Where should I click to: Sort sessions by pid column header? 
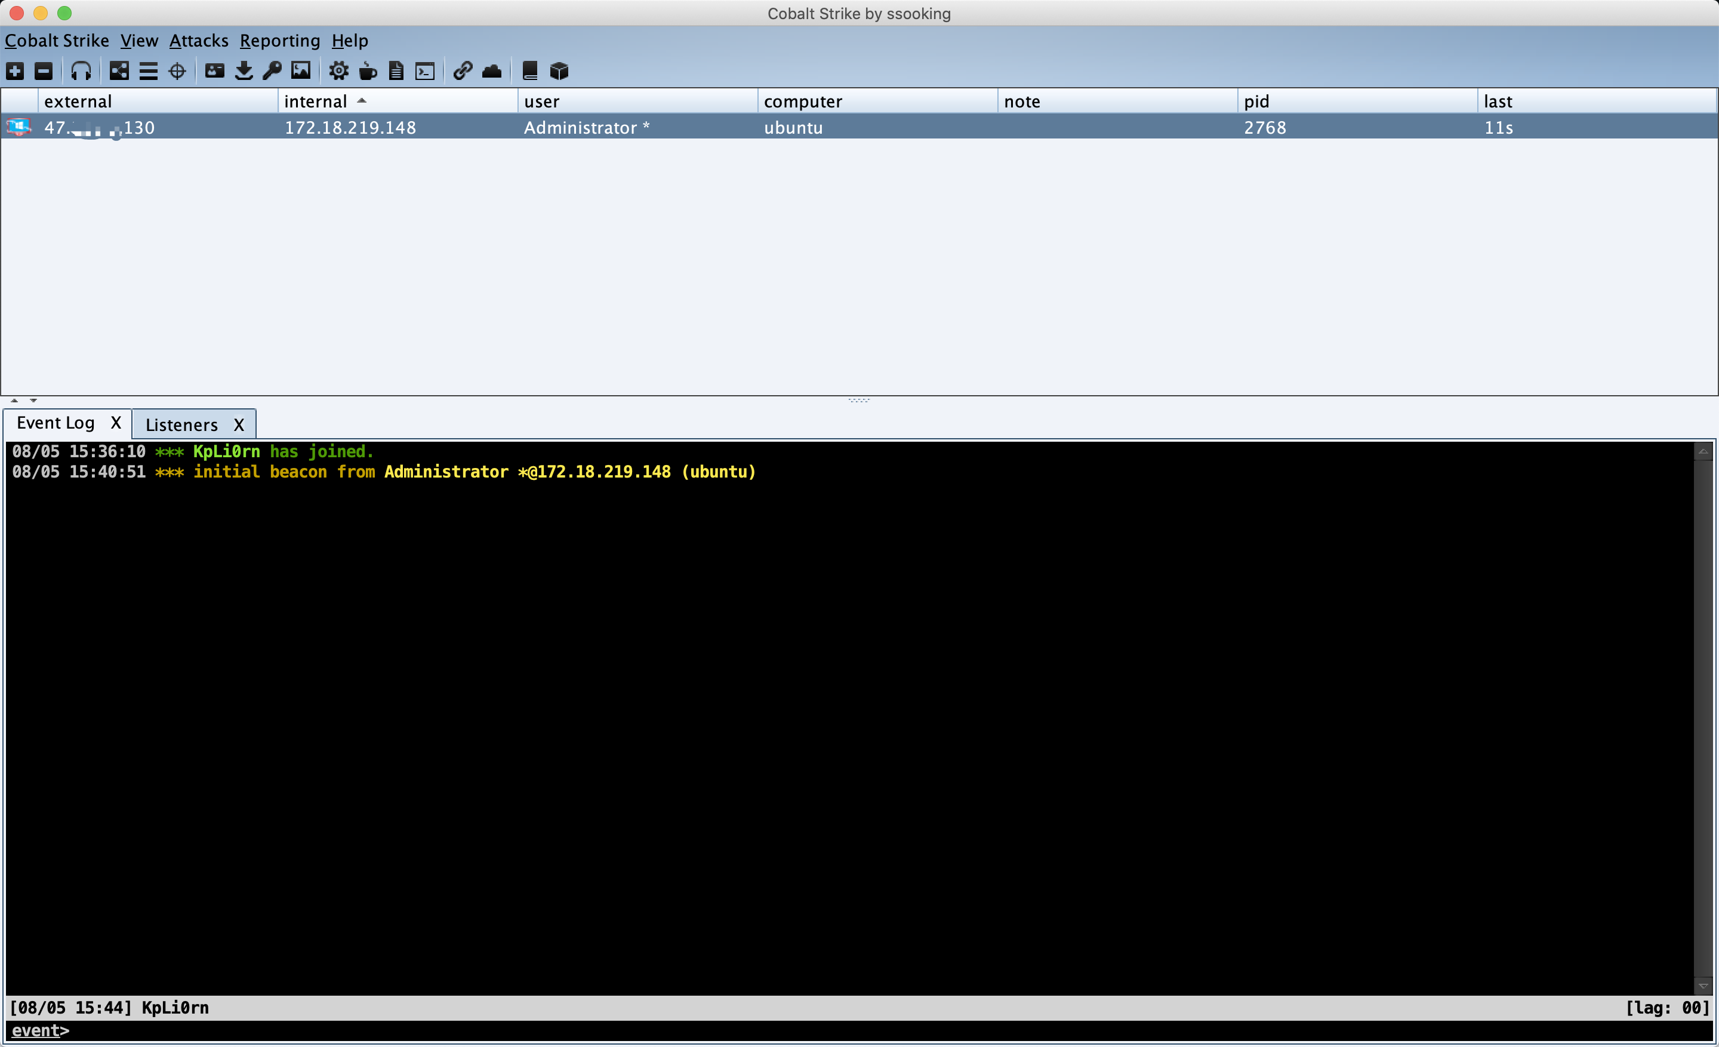[1256, 102]
